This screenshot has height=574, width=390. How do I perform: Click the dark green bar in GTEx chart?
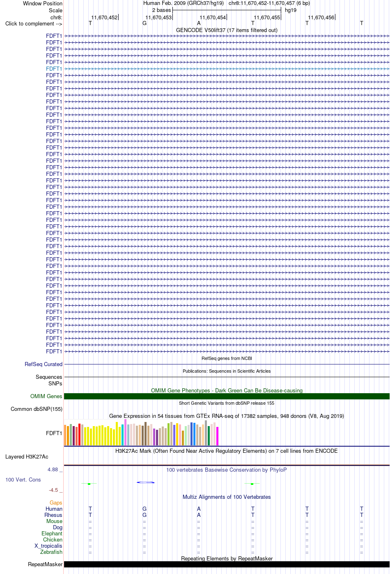coord(209,436)
